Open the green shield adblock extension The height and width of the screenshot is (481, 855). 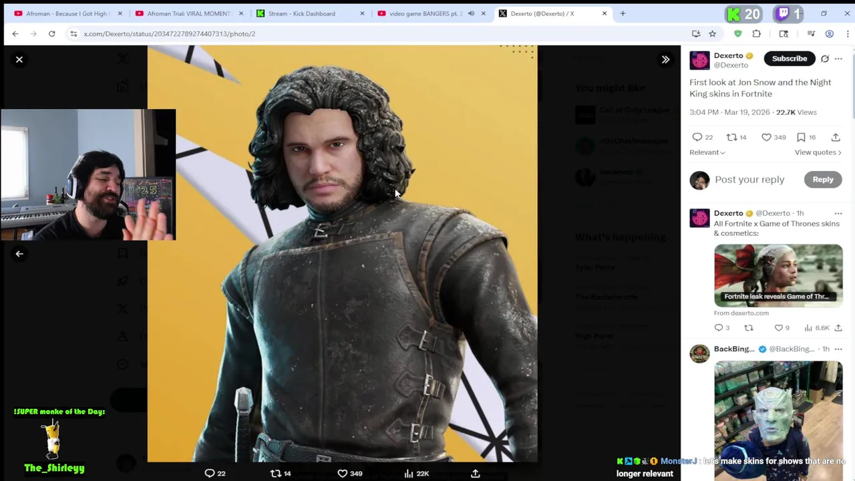(x=737, y=33)
